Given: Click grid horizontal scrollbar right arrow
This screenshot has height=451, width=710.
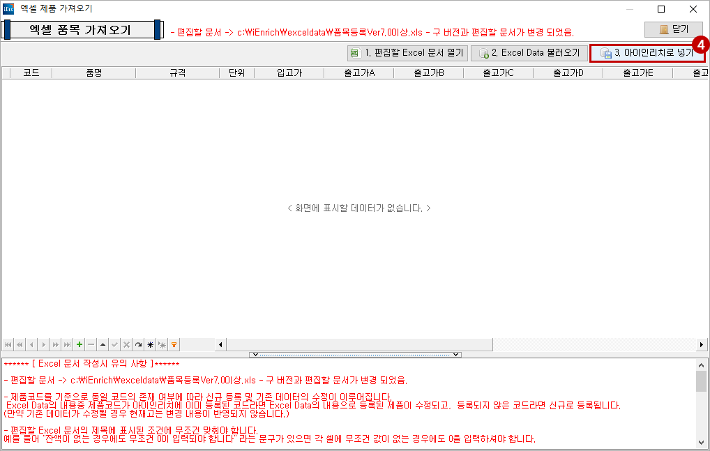Looking at the screenshot, I should (x=702, y=344).
